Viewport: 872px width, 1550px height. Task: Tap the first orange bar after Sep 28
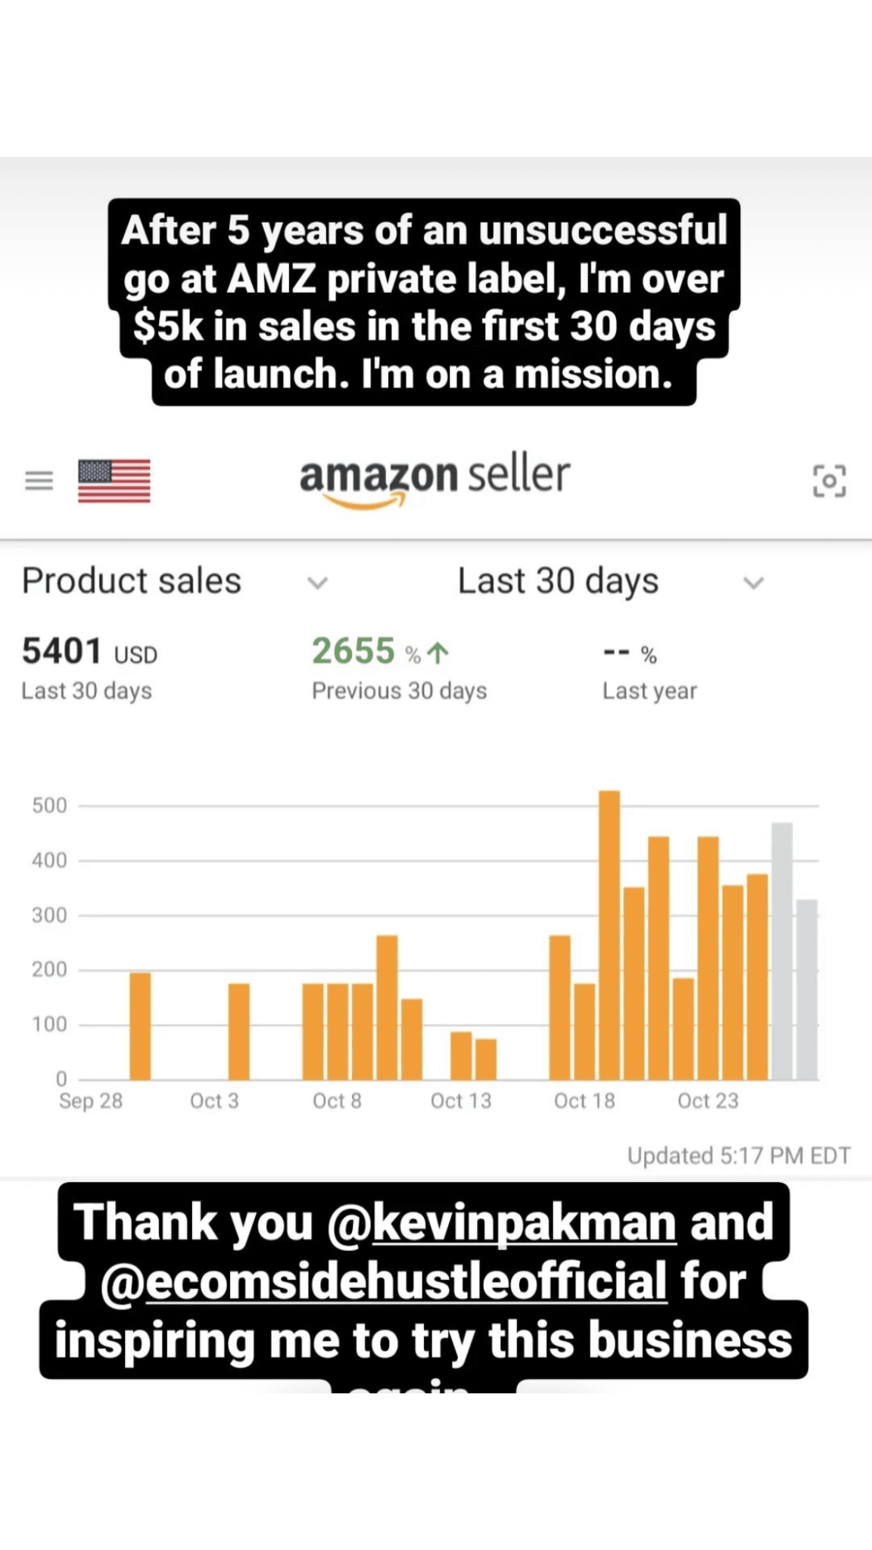(140, 1026)
